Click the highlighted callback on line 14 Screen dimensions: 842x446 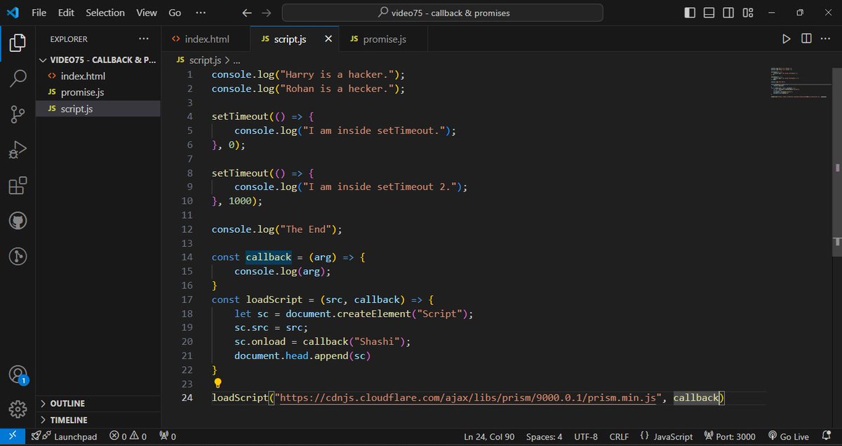pos(268,257)
